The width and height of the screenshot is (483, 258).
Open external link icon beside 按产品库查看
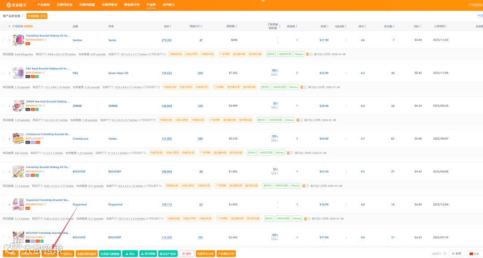tap(22, 15)
